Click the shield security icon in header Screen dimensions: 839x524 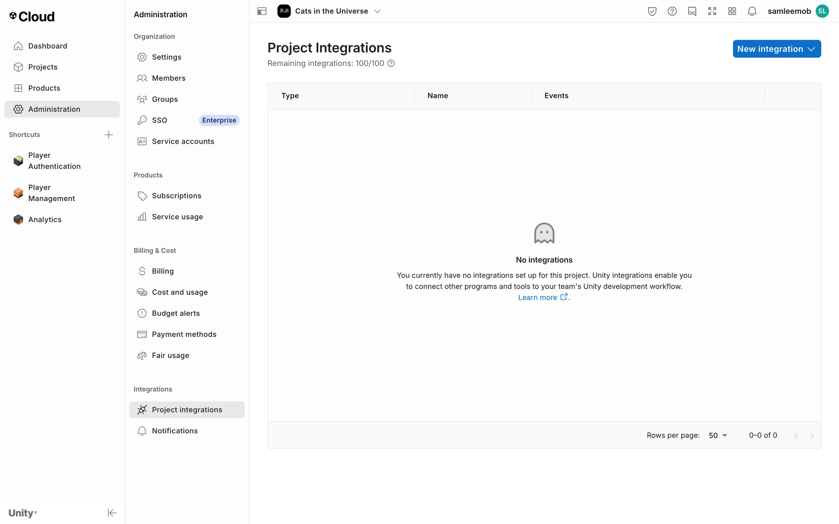652,11
